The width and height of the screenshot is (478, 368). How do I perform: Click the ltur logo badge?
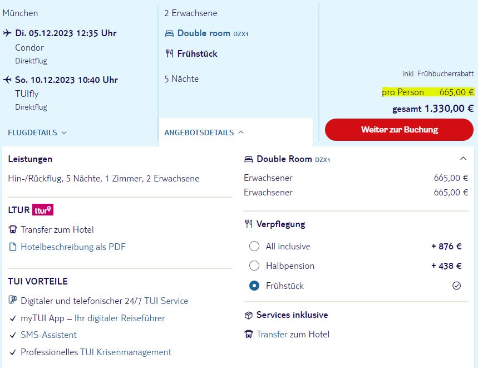(x=43, y=210)
